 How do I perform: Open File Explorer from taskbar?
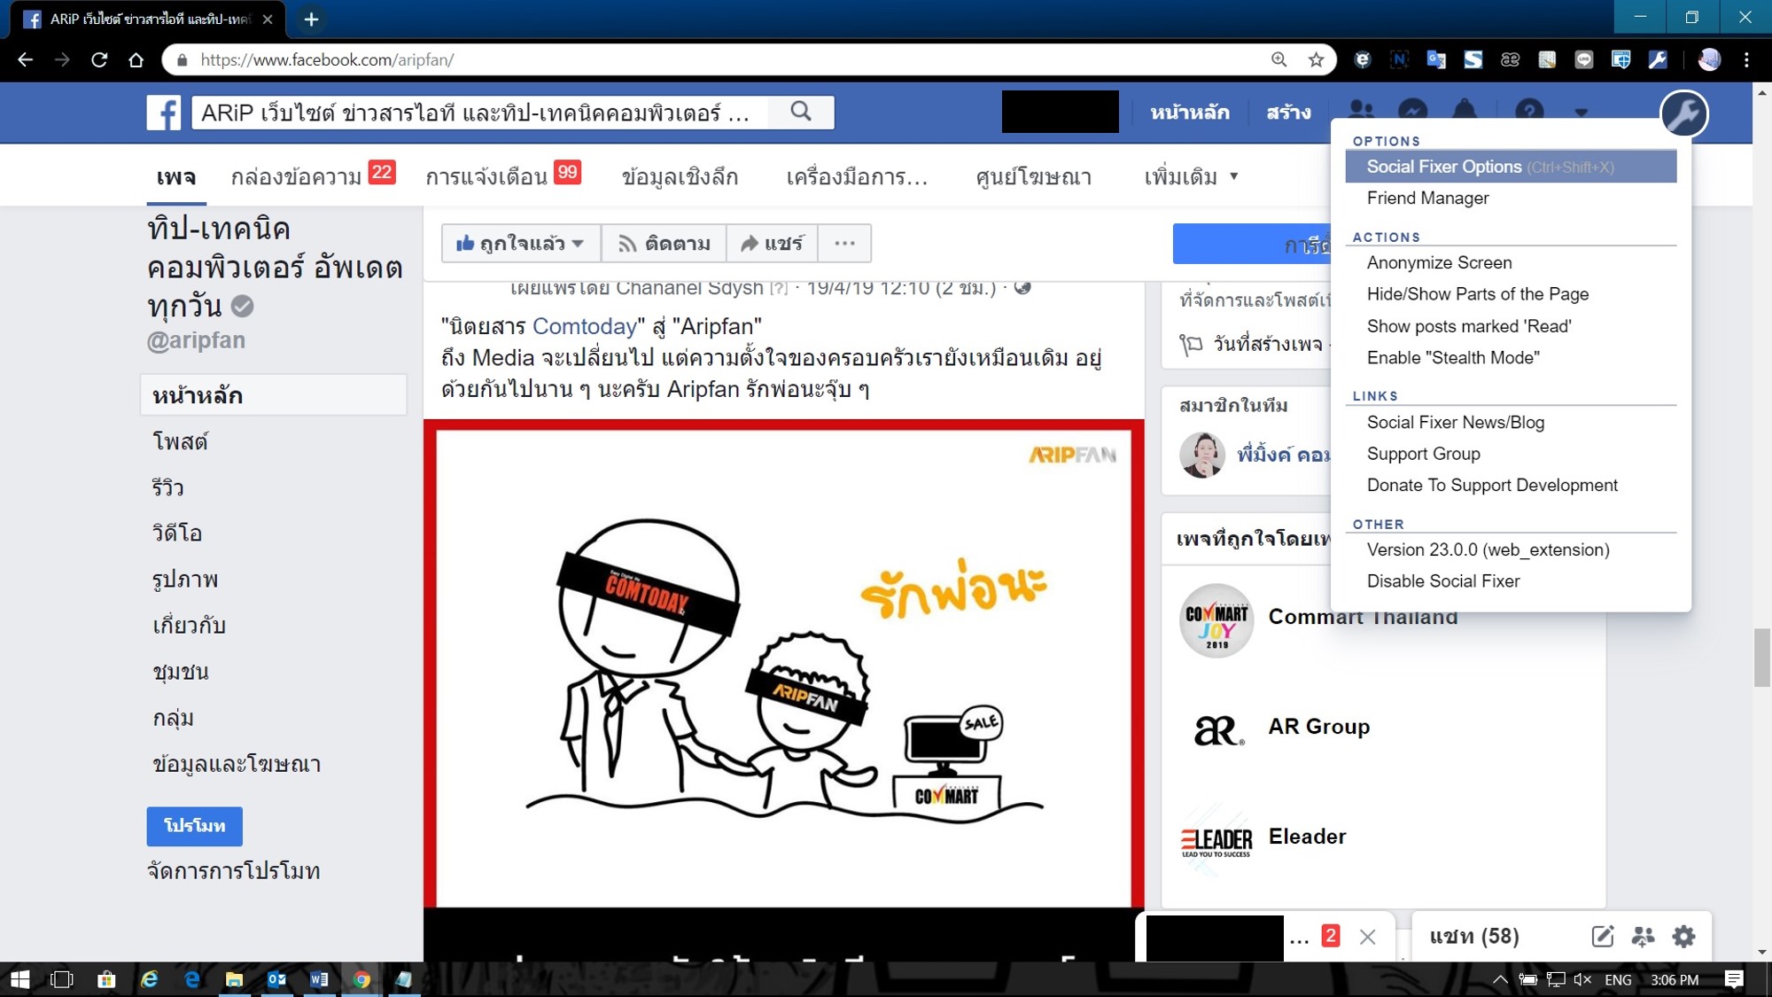point(234,979)
